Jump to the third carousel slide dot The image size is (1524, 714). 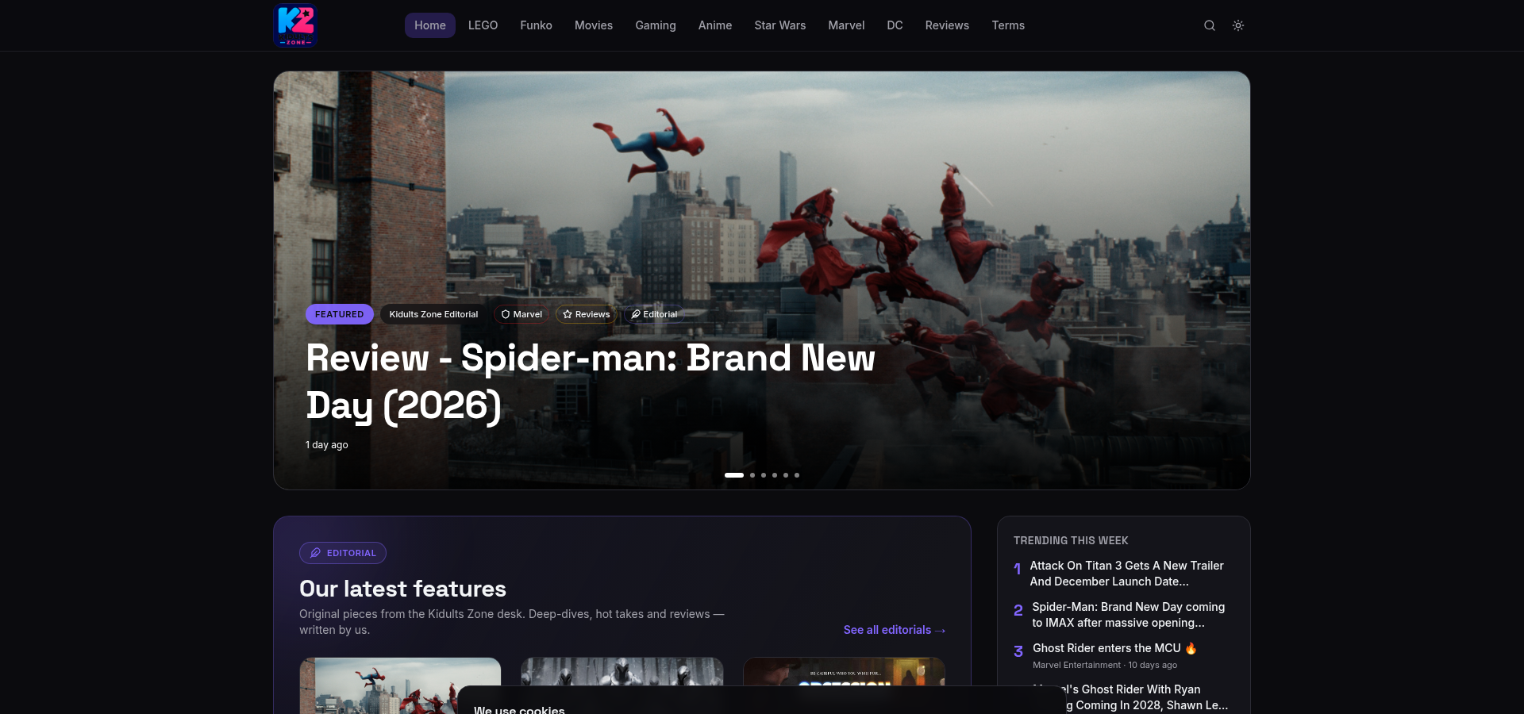764,475
